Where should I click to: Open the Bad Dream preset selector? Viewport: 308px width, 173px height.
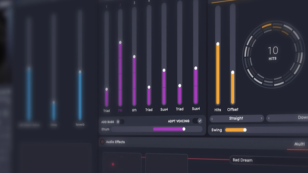(x=267, y=160)
